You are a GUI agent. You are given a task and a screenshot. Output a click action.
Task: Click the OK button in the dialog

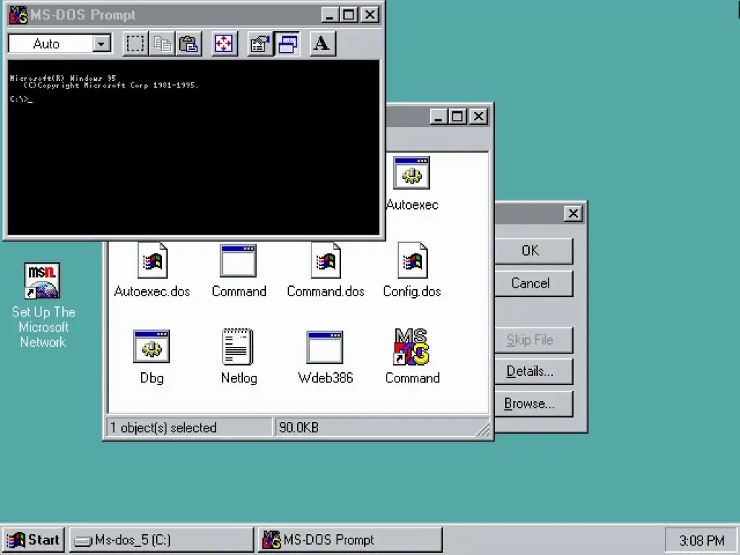[530, 251]
